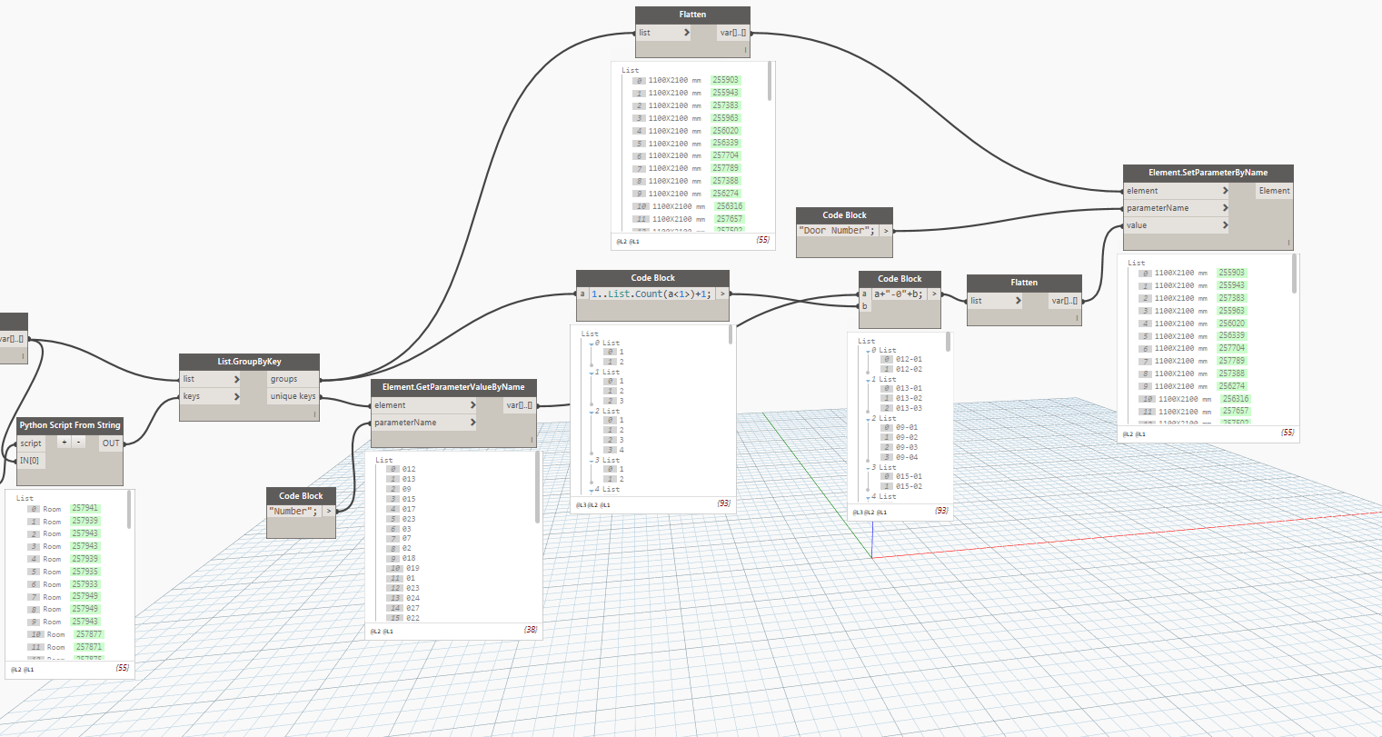Open element ID 255903 in Flatten preview
1382x737 pixels.
tap(726, 80)
